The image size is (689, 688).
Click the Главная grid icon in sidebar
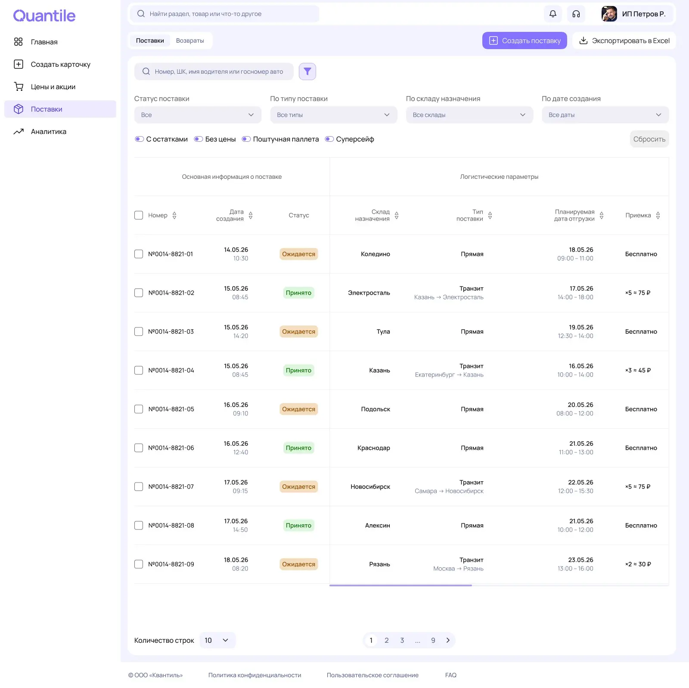[x=18, y=42]
